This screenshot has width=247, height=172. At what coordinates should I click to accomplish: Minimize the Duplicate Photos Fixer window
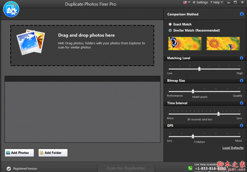(228, 2)
